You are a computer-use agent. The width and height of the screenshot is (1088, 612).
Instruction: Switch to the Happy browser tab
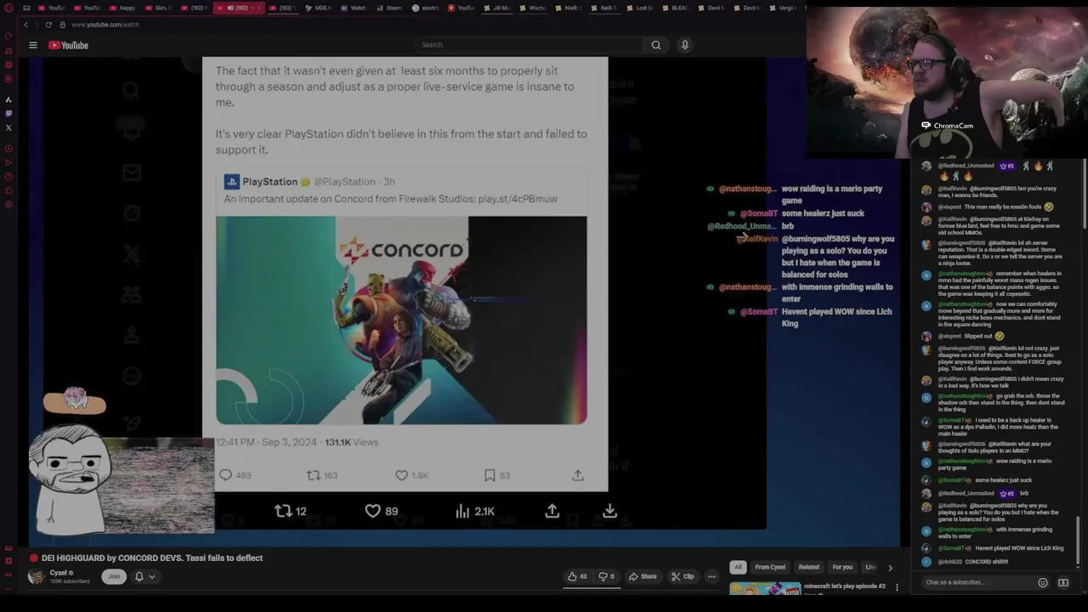click(123, 8)
